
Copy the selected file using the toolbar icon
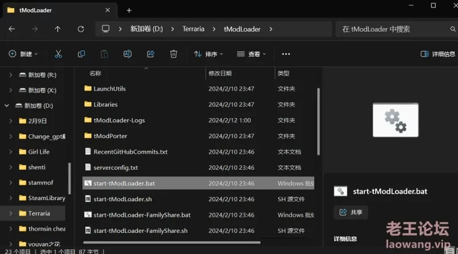[x=81, y=54]
